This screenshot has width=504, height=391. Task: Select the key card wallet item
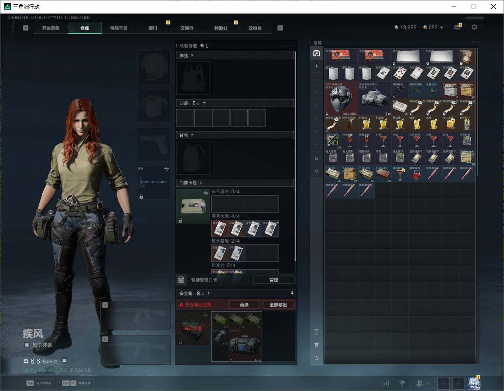(193, 206)
